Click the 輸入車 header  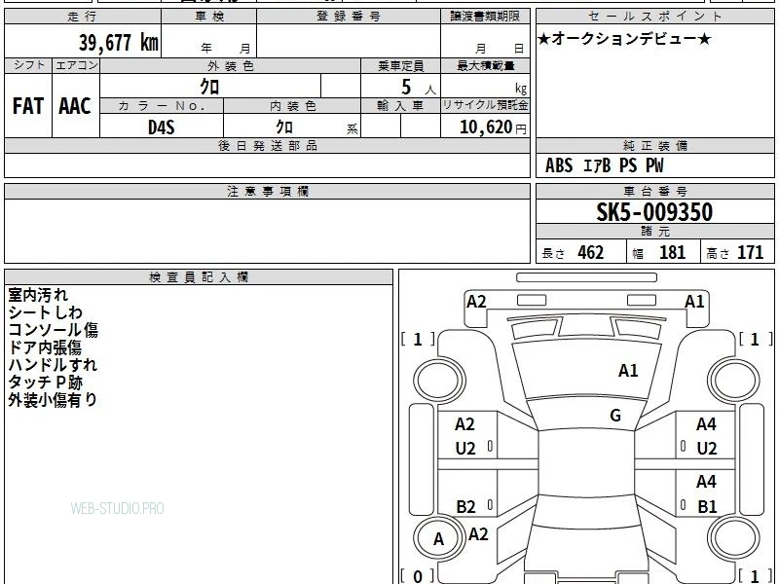pyautogui.click(x=400, y=106)
